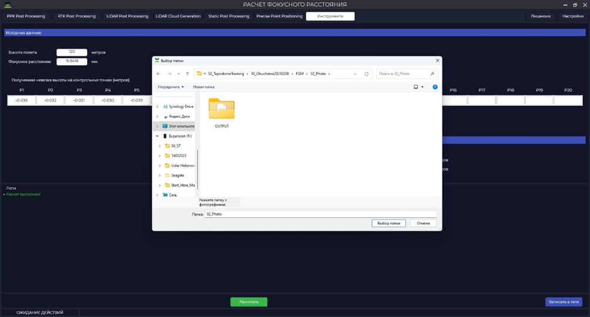Screen dimensions: 590x317
Task: Close the Выбор папки dialog
Action: click(437, 60)
